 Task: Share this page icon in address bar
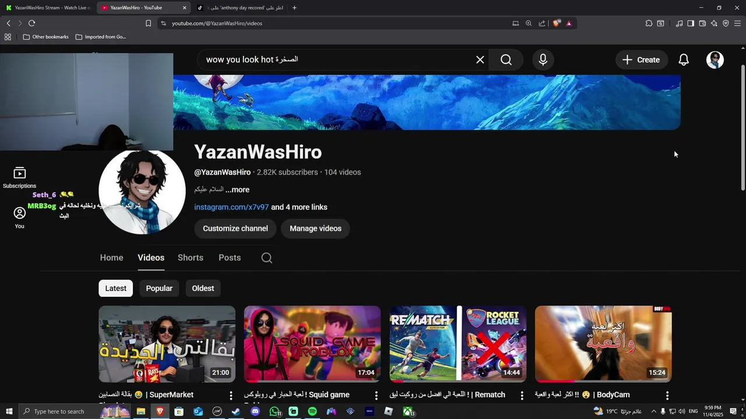pos(542,23)
